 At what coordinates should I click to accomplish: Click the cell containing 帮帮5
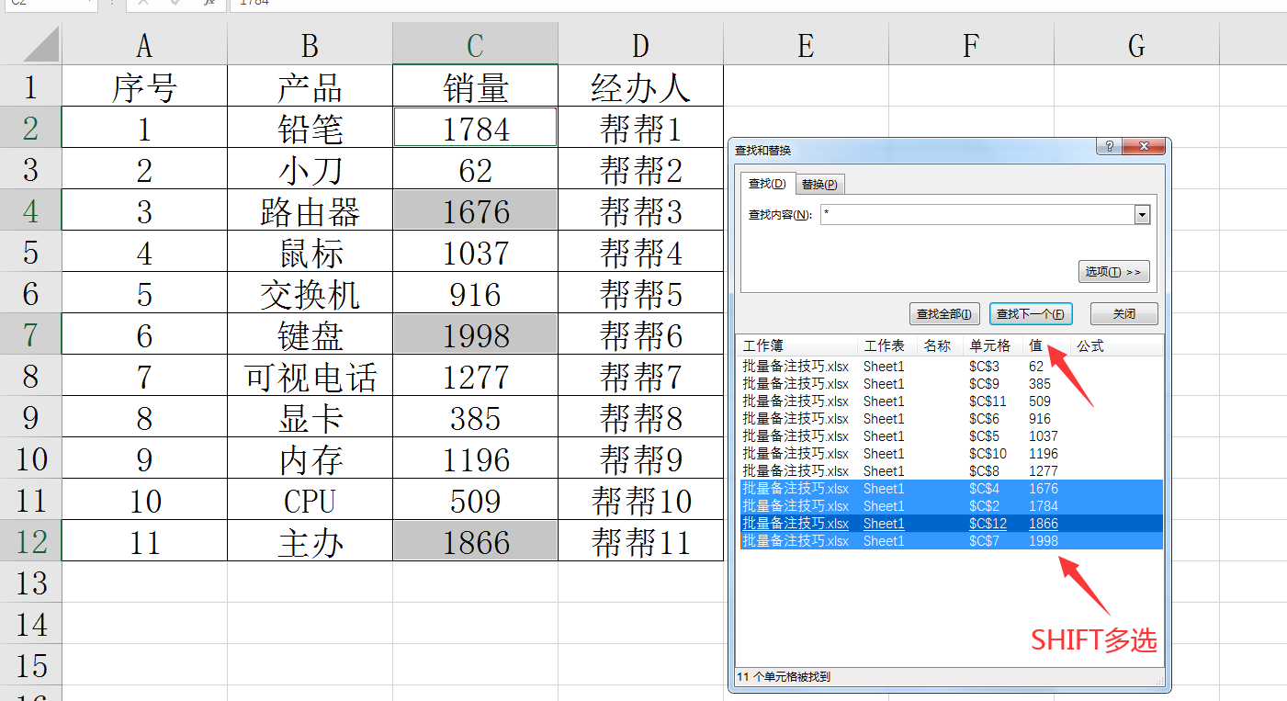[640, 292]
